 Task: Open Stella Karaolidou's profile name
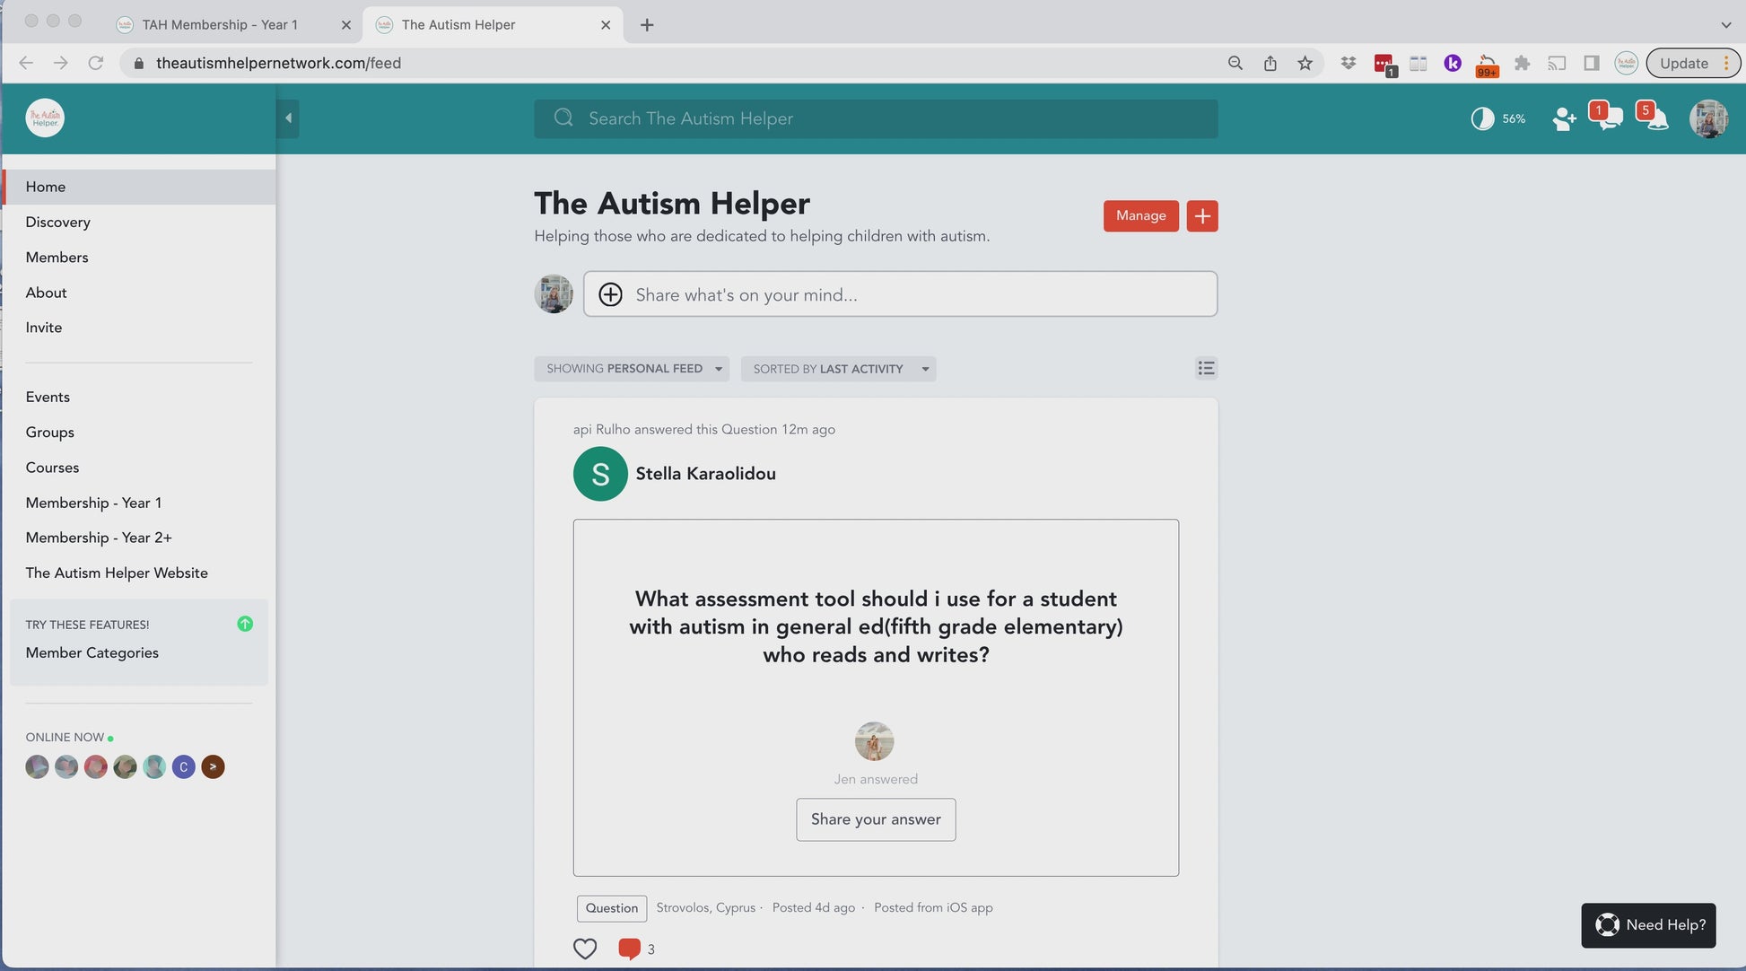click(706, 474)
